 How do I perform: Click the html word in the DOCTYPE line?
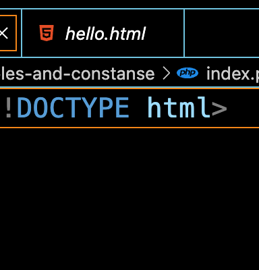[x=179, y=107]
